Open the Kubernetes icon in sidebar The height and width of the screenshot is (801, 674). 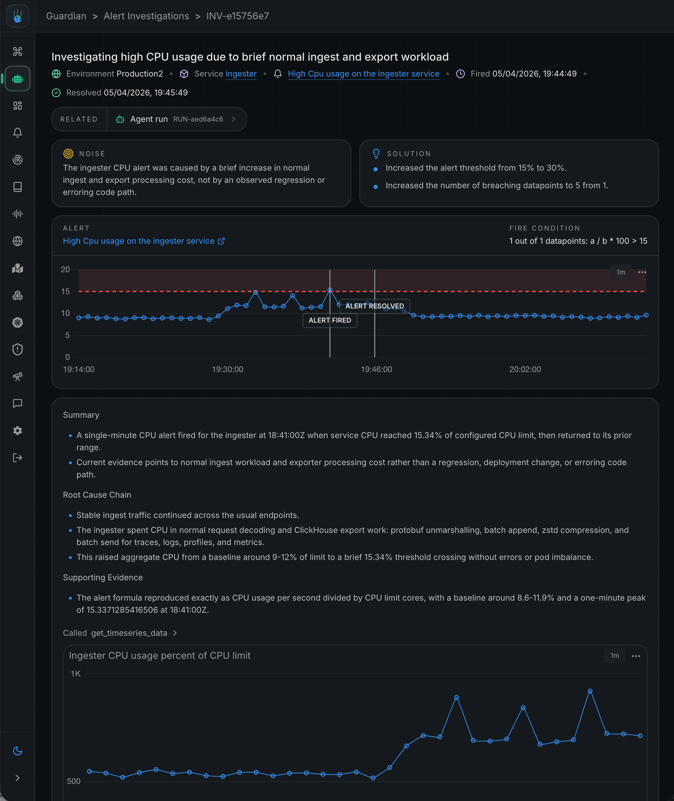(x=17, y=322)
